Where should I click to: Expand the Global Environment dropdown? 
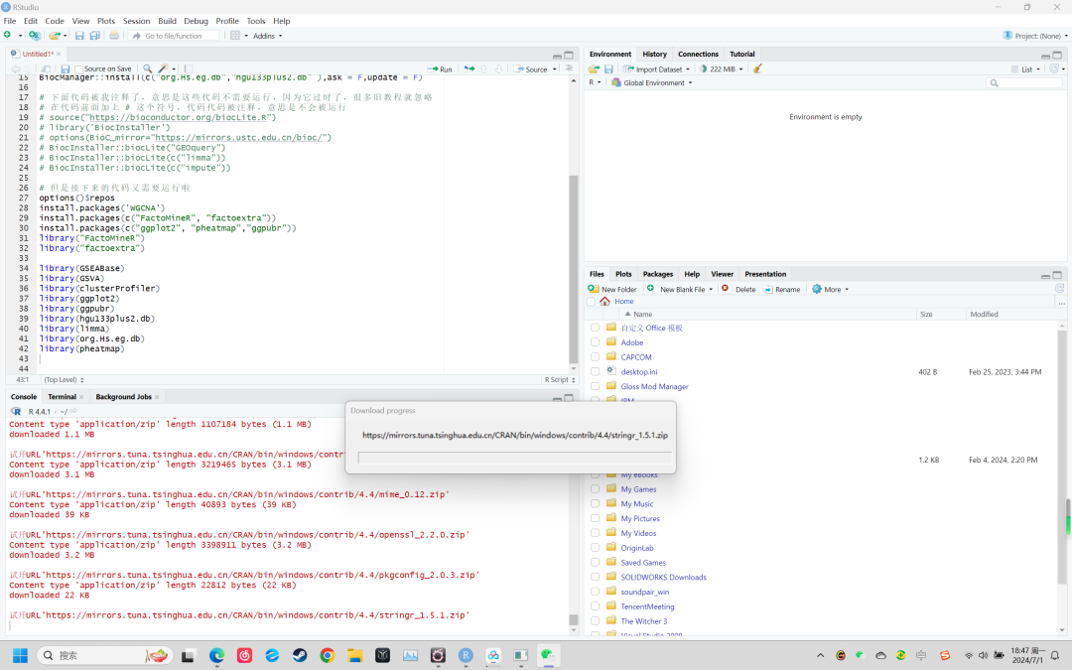coord(652,83)
